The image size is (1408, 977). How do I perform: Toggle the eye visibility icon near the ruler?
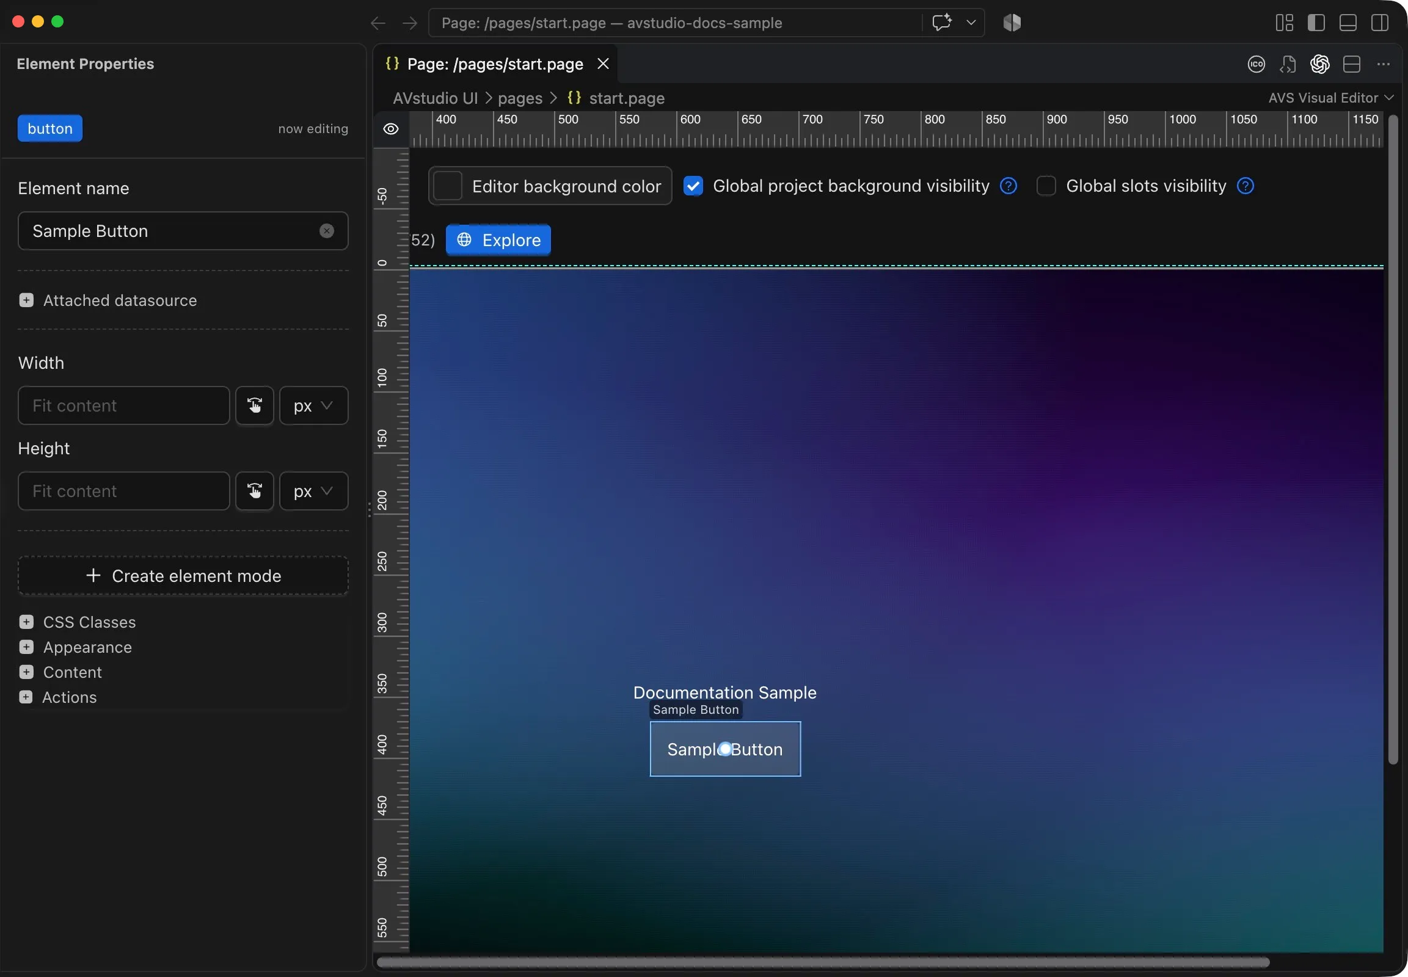click(391, 129)
